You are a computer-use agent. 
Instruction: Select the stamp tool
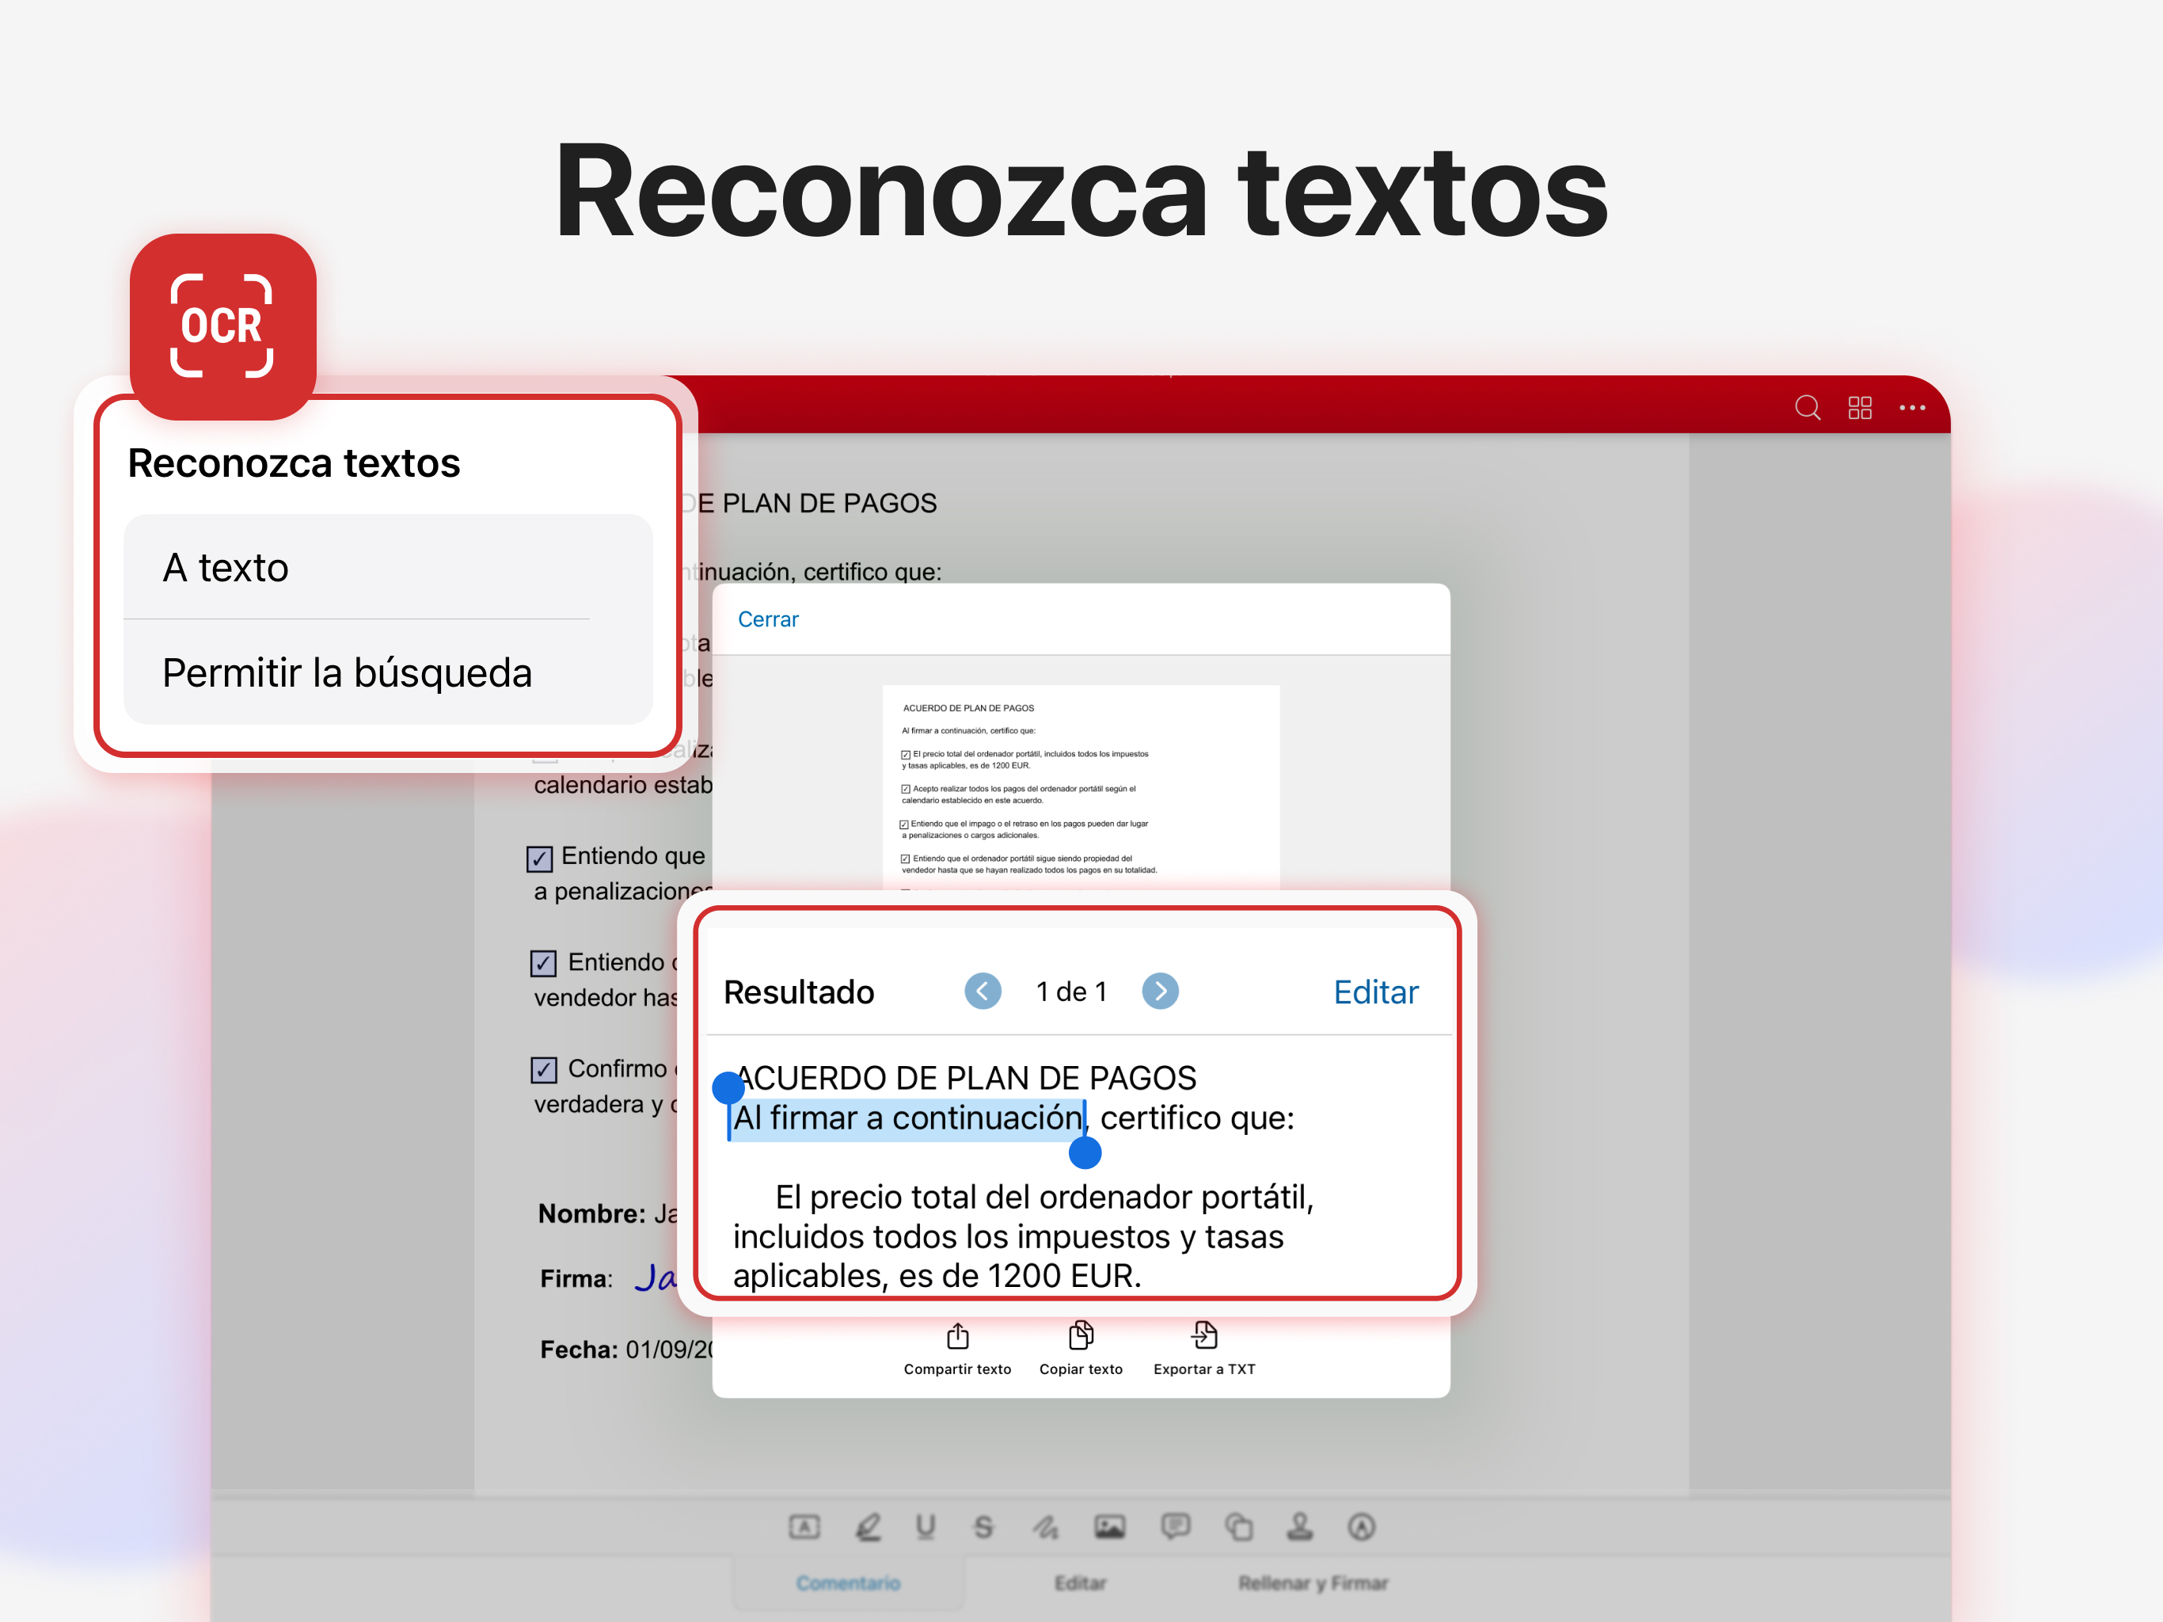[1299, 1527]
